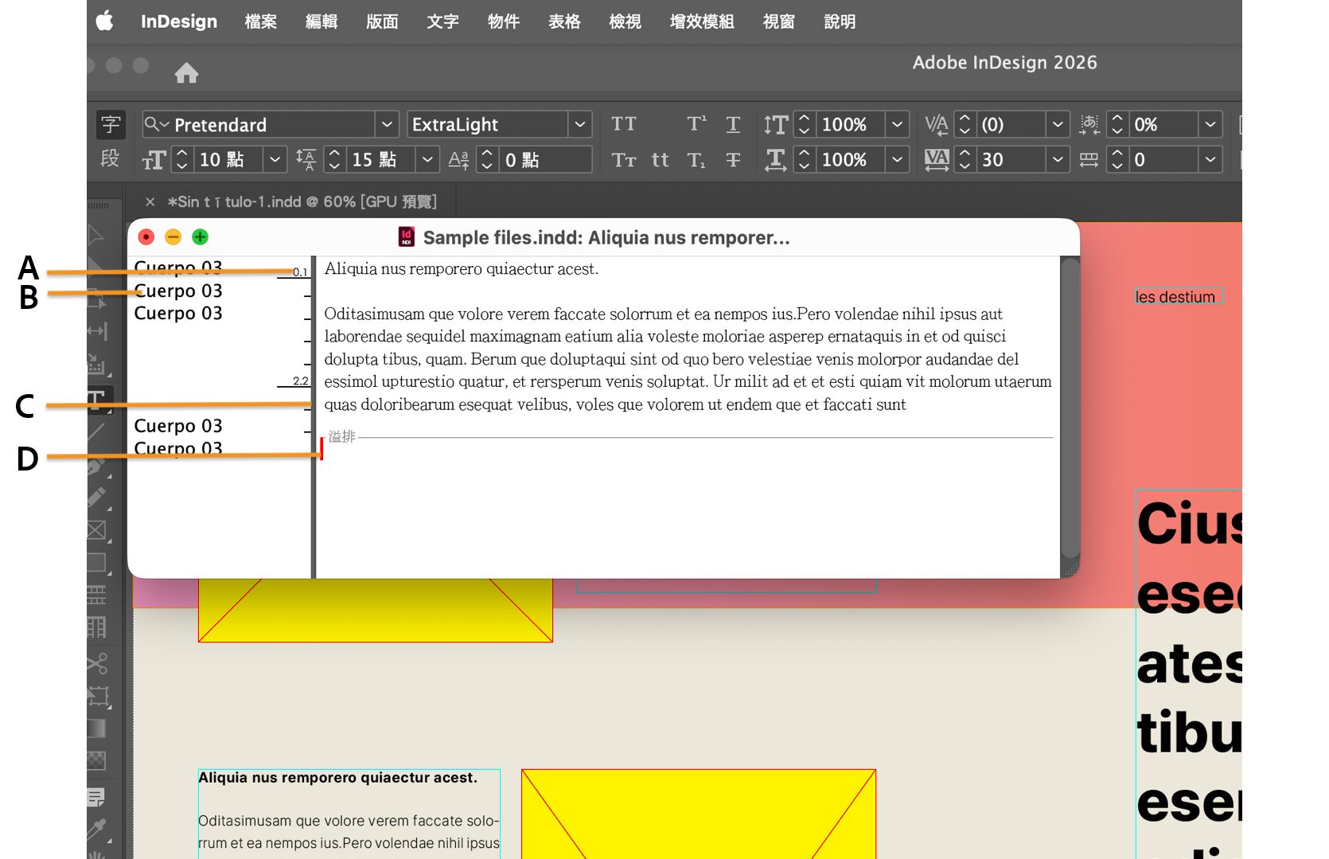Click the yellow placeholder frame at bottom
Viewport: 1329px width, 859px height.
pyautogui.click(x=699, y=814)
